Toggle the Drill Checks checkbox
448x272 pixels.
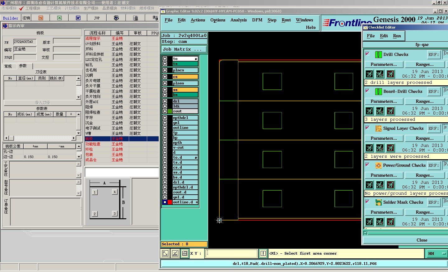pyautogui.click(x=367, y=54)
